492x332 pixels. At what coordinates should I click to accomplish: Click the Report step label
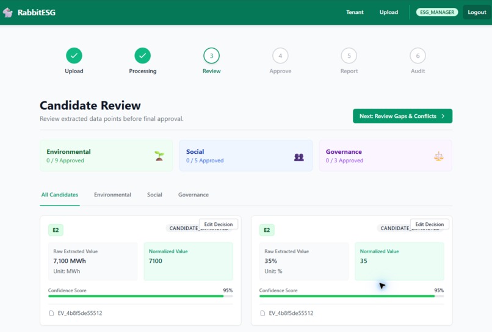[x=349, y=71]
